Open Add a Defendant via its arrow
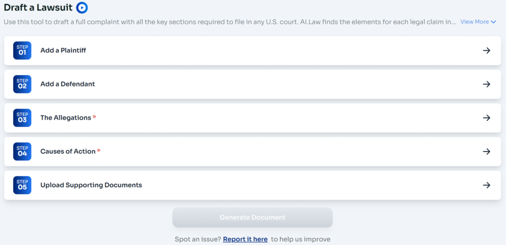The height and width of the screenshot is (245, 506). point(486,84)
